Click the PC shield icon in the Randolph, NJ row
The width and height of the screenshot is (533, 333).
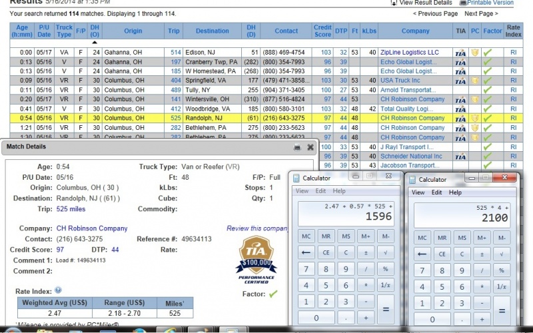tap(475, 119)
